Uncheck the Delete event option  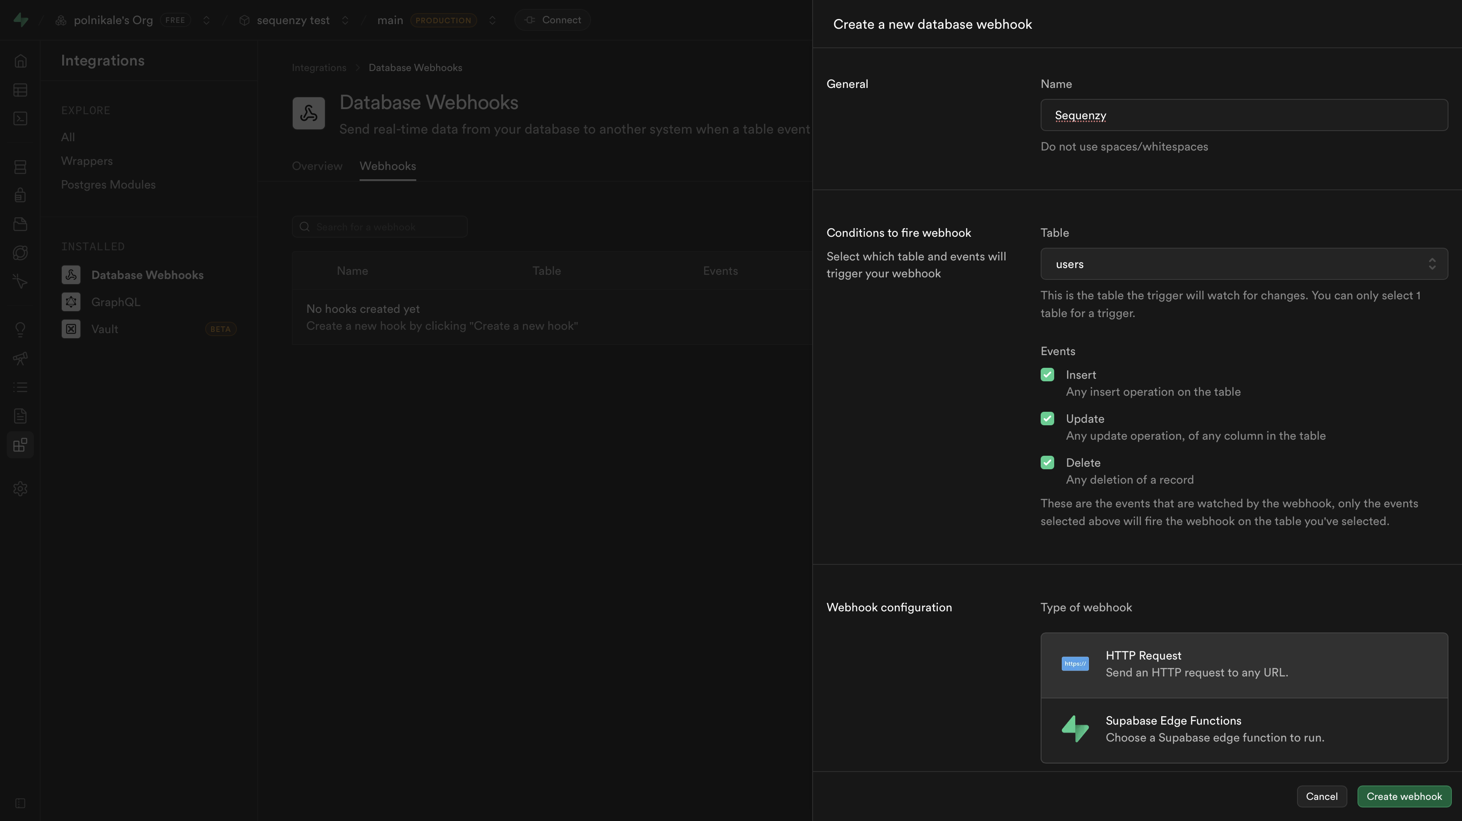(1048, 462)
